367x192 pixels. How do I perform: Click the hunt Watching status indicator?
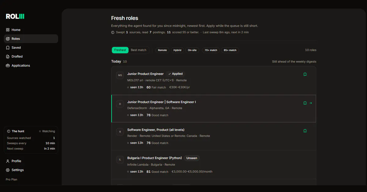(x=47, y=131)
